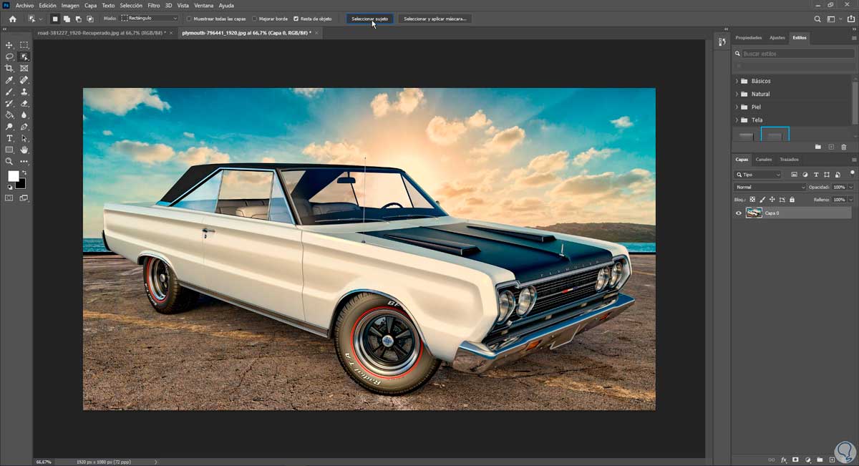Pick the Eyedropper tool
Screen dimensions: 859x466
coord(9,80)
